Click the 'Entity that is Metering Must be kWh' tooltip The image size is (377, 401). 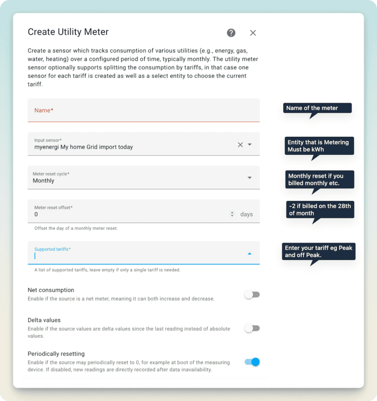point(320,146)
